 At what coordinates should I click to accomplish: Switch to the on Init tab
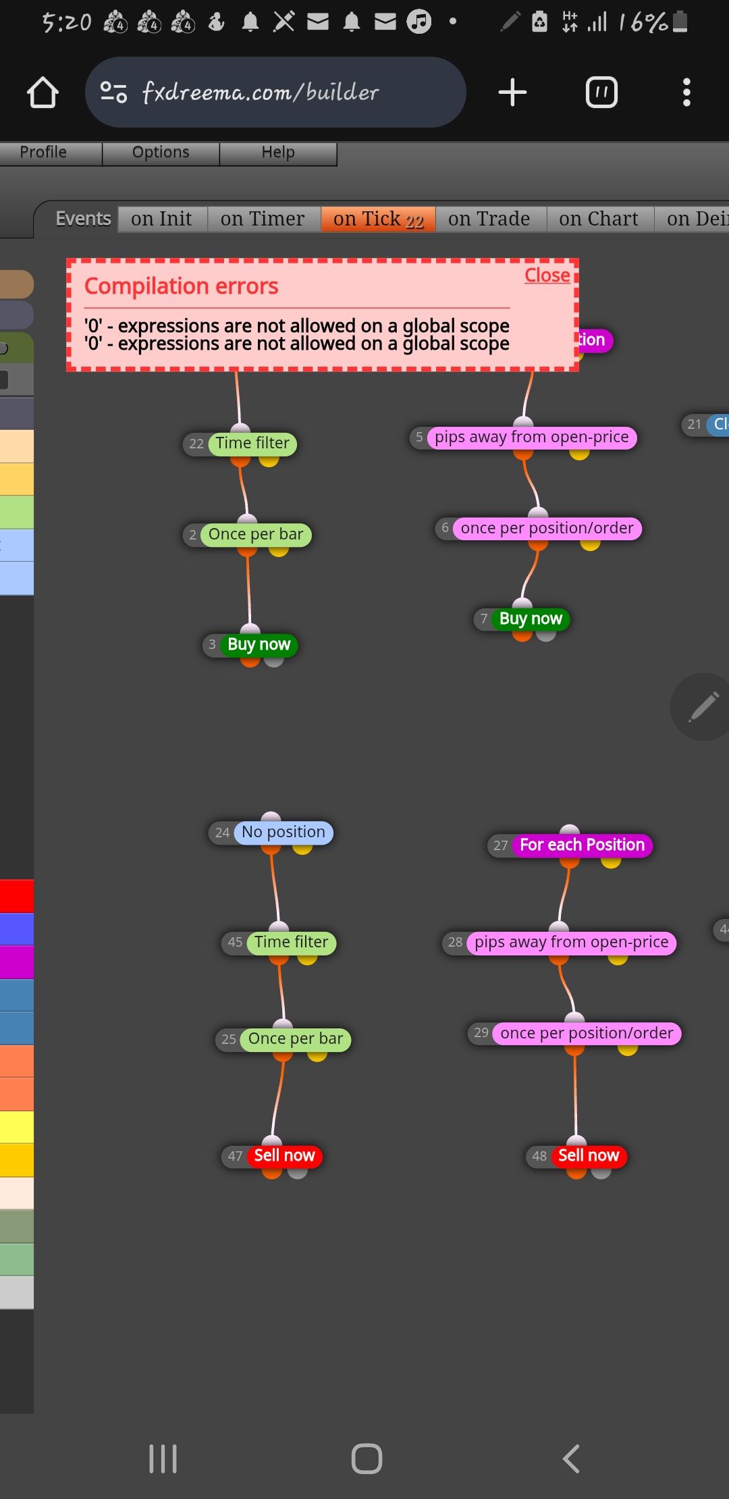coord(162,219)
